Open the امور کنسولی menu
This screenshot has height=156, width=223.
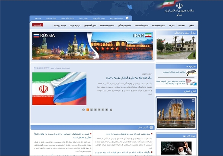click(x=90, y=25)
